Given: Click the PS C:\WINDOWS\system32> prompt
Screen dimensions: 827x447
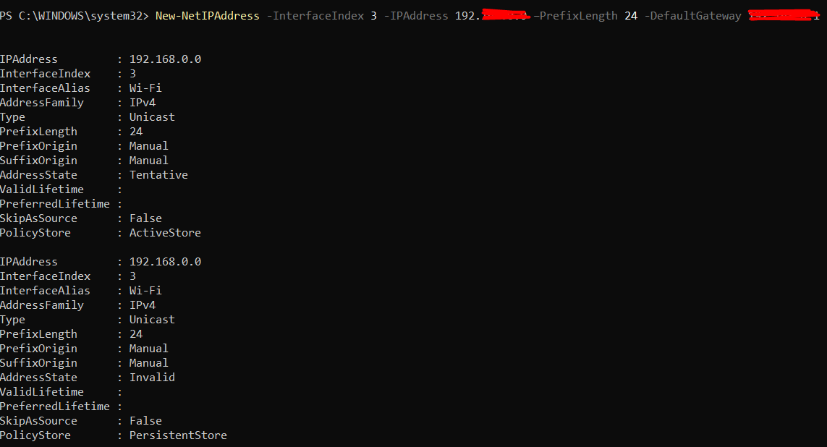Looking at the screenshot, I should [x=75, y=16].
